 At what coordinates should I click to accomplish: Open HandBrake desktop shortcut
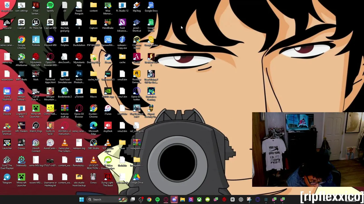(x=108, y=24)
